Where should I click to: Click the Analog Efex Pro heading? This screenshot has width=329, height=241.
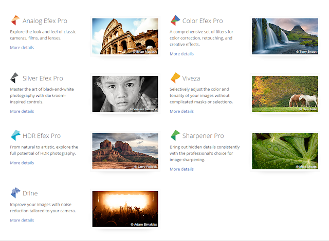coord(45,21)
